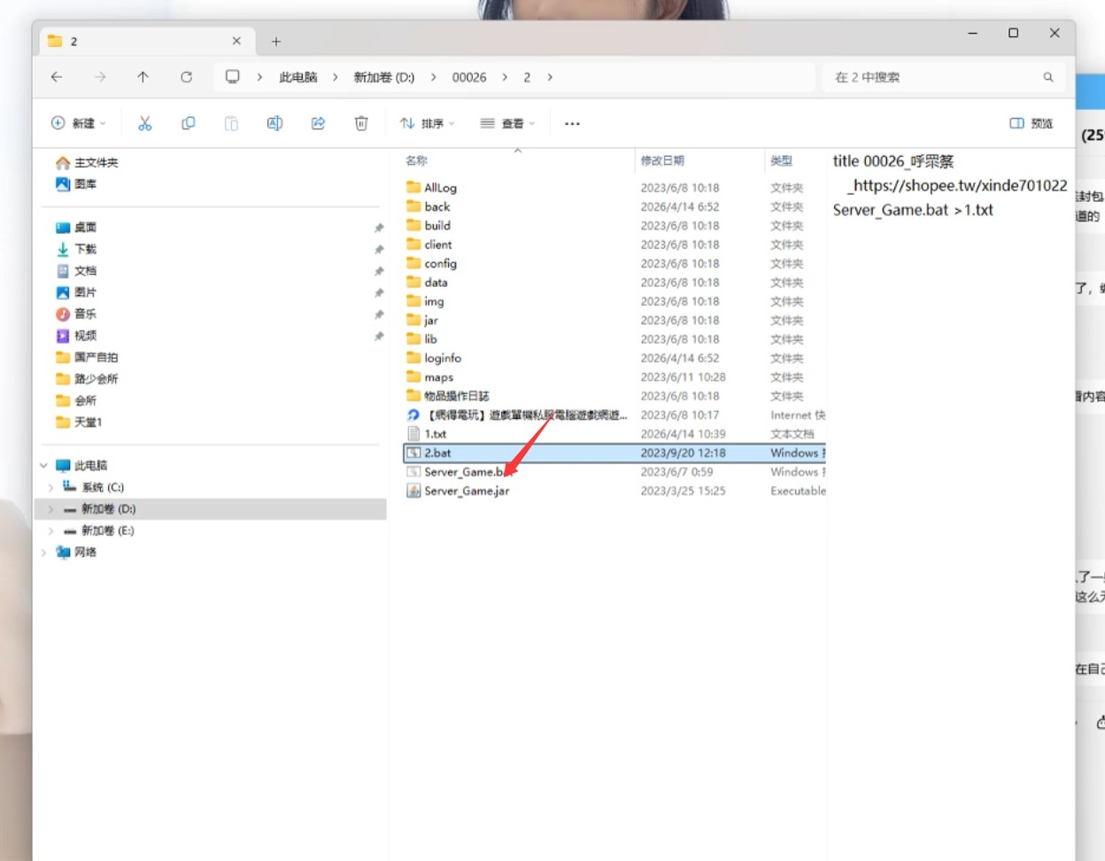Click the Cut scissors icon
This screenshot has height=861, width=1105.
[x=145, y=124]
